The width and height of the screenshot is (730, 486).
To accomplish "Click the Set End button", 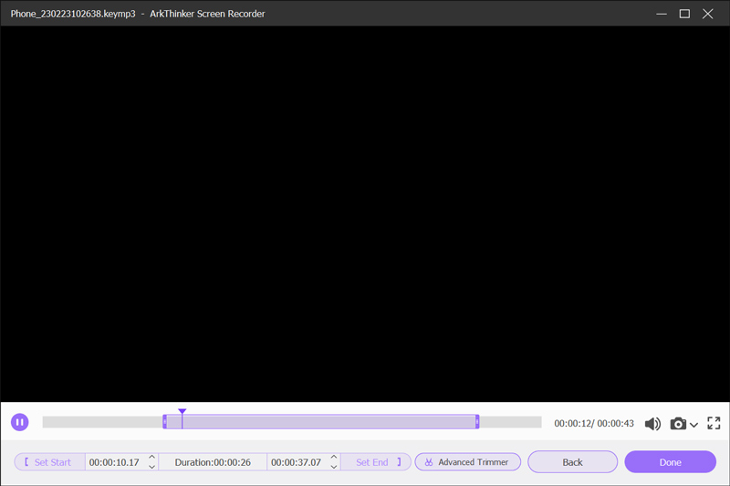I will tap(376, 461).
